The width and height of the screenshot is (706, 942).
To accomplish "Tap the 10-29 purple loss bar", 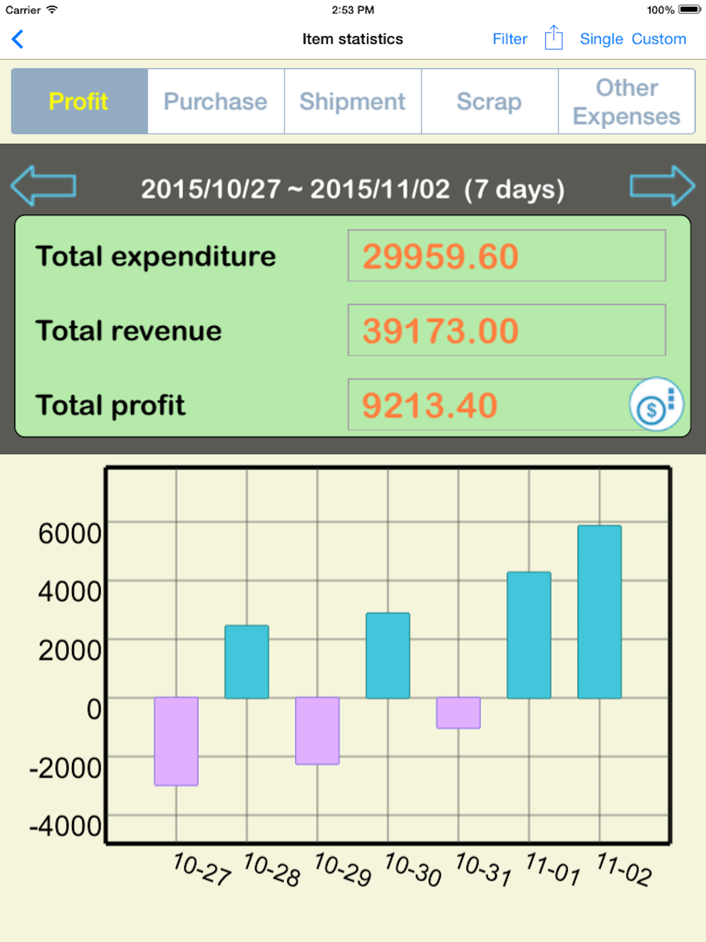I will [x=317, y=731].
